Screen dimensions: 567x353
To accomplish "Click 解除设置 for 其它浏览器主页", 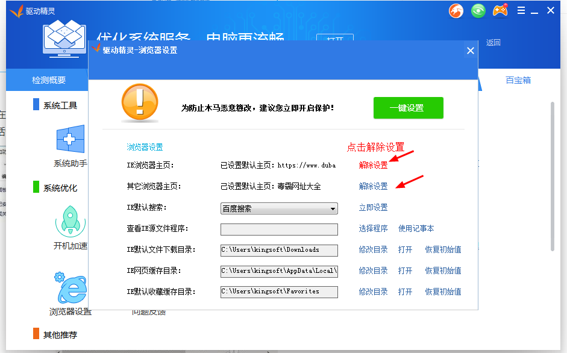I will (x=373, y=186).
